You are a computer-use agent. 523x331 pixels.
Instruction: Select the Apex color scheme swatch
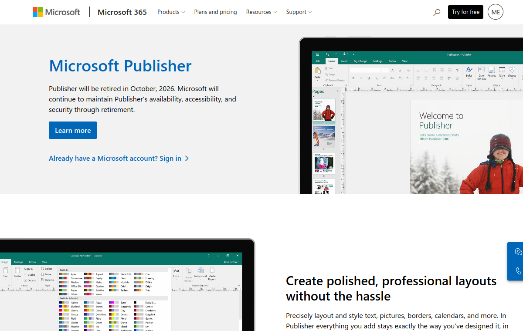[x=64, y=274]
